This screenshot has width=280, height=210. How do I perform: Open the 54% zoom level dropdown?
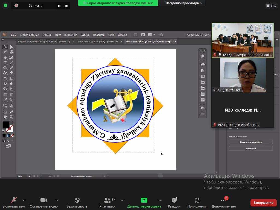pyautogui.click(x=29, y=176)
